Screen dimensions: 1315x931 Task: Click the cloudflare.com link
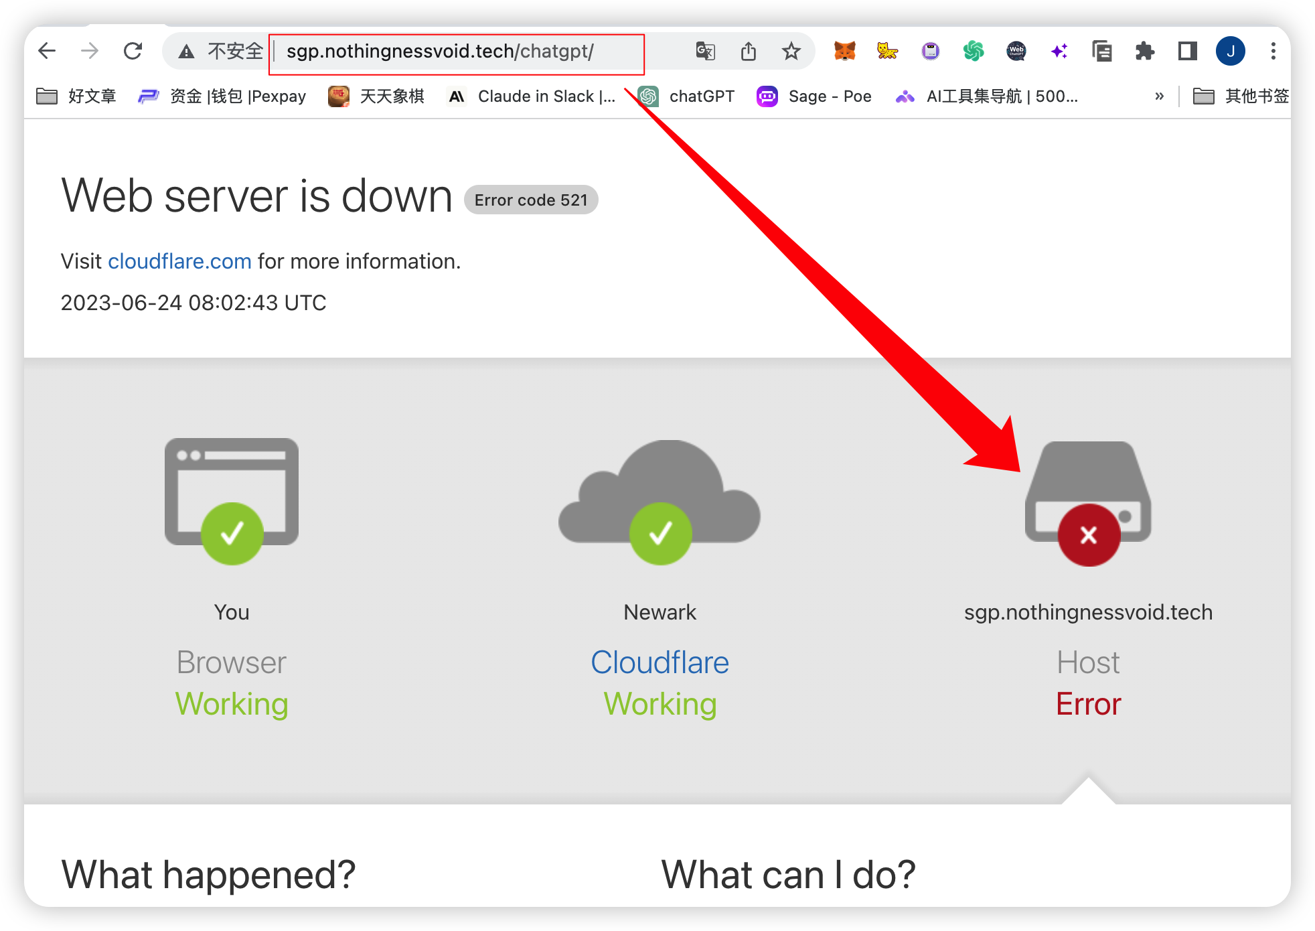pos(179,261)
